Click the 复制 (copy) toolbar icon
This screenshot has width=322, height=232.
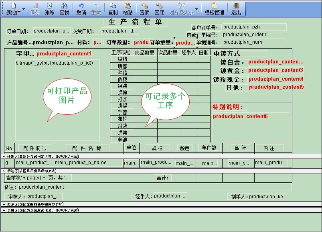(113, 8)
